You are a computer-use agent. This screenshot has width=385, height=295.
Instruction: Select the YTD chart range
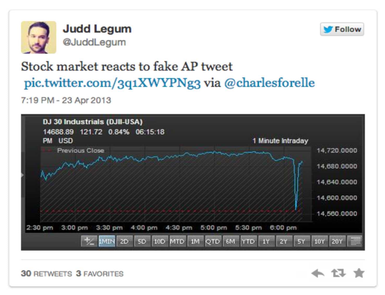coord(248,241)
